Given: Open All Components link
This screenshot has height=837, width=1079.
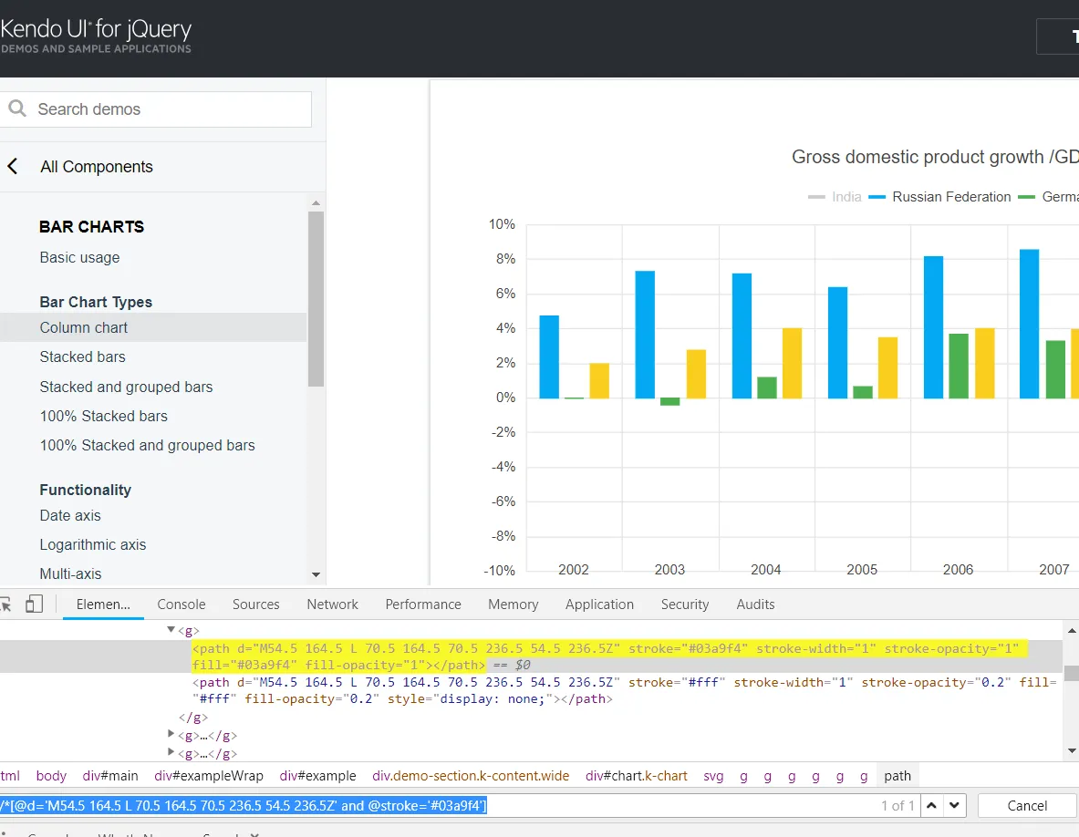Looking at the screenshot, I should [97, 167].
